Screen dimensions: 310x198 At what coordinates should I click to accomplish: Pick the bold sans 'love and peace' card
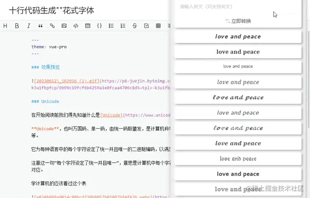coord(238,174)
